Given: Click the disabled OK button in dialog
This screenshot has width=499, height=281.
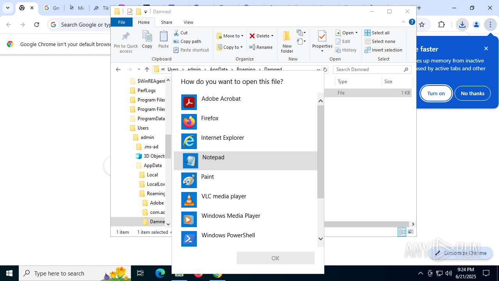Looking at the screenshot, I should 275,258.
